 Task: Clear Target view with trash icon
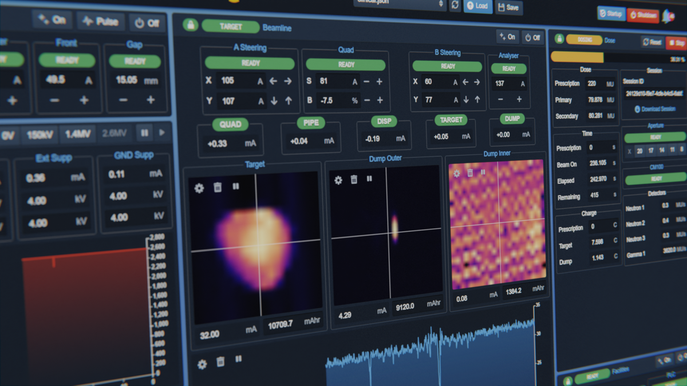[218, 187]
